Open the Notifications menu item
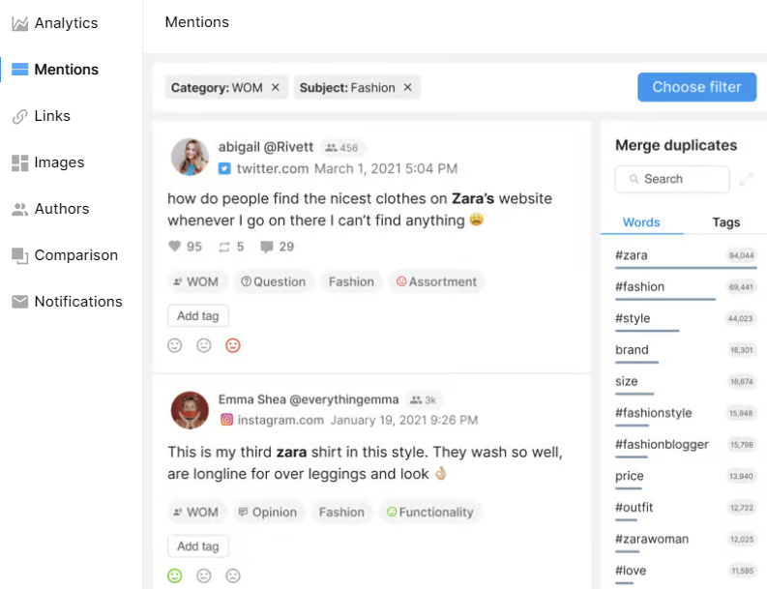Screen dimensions: 767x589 [x=67, y=302]
